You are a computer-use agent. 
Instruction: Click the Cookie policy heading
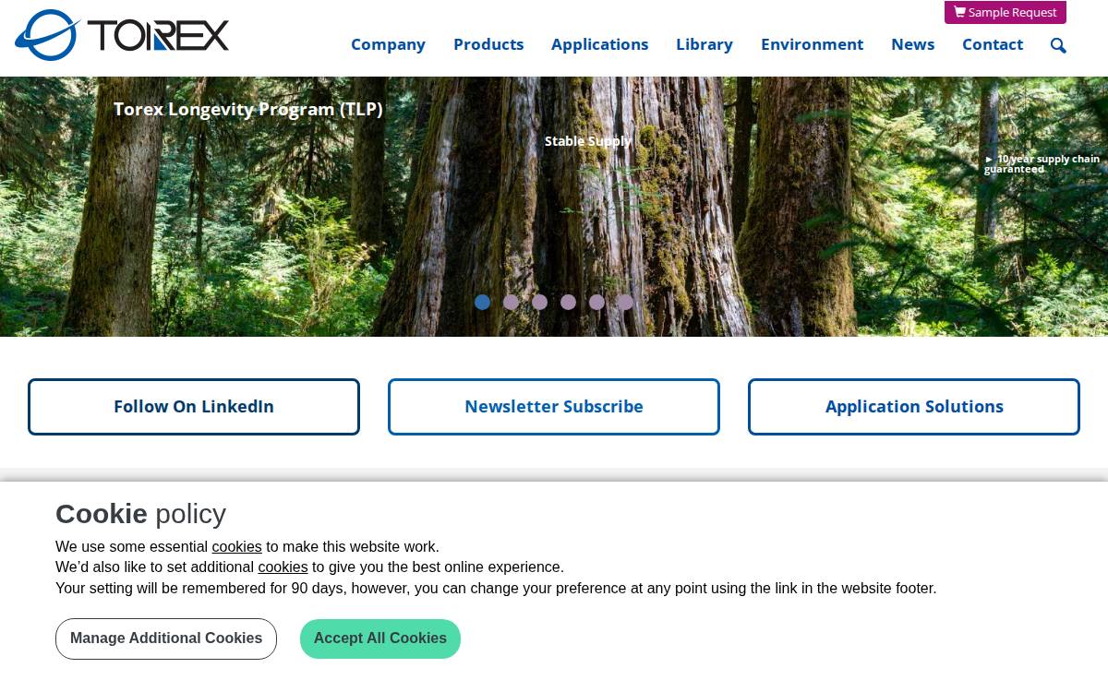[140, 514]
